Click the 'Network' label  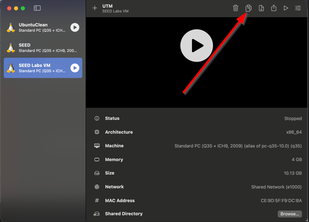tap(114, 187)
